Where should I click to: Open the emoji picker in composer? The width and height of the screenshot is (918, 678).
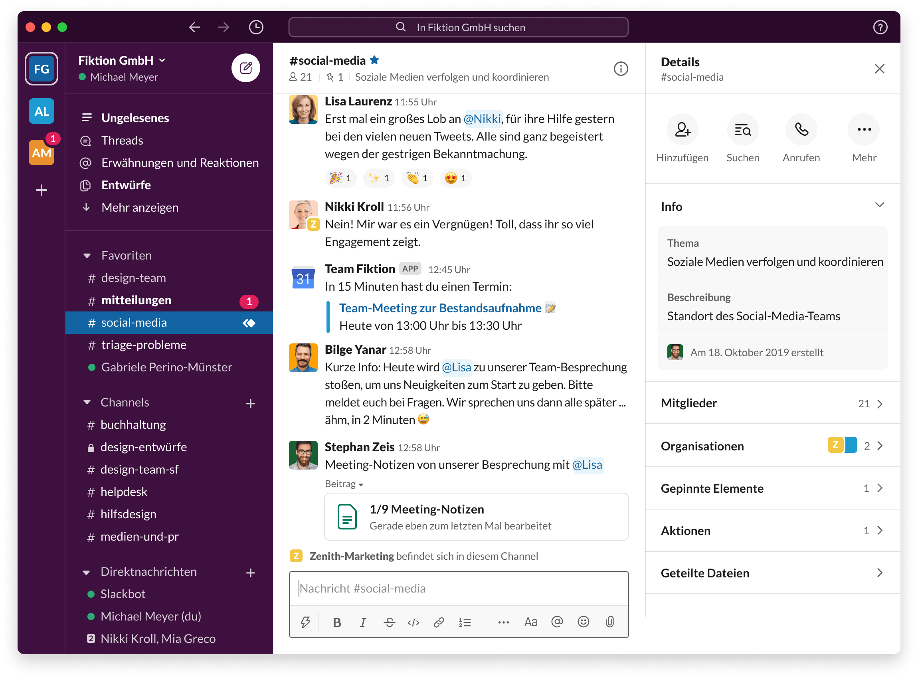click(x=583, y=622)
